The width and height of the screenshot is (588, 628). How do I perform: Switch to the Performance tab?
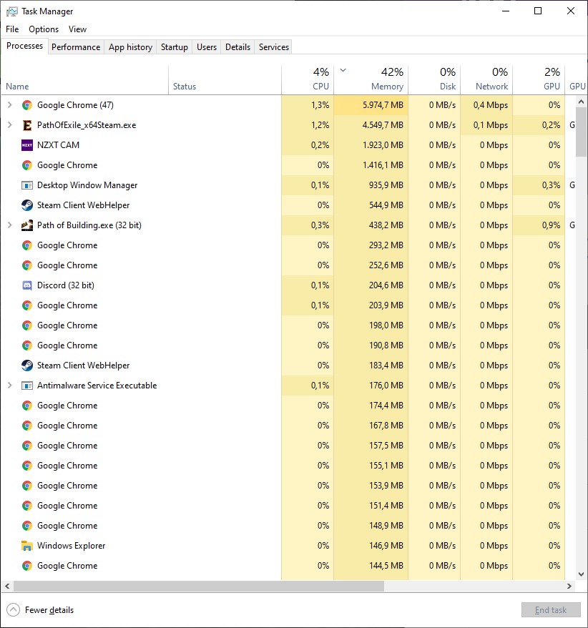point(76,47)
